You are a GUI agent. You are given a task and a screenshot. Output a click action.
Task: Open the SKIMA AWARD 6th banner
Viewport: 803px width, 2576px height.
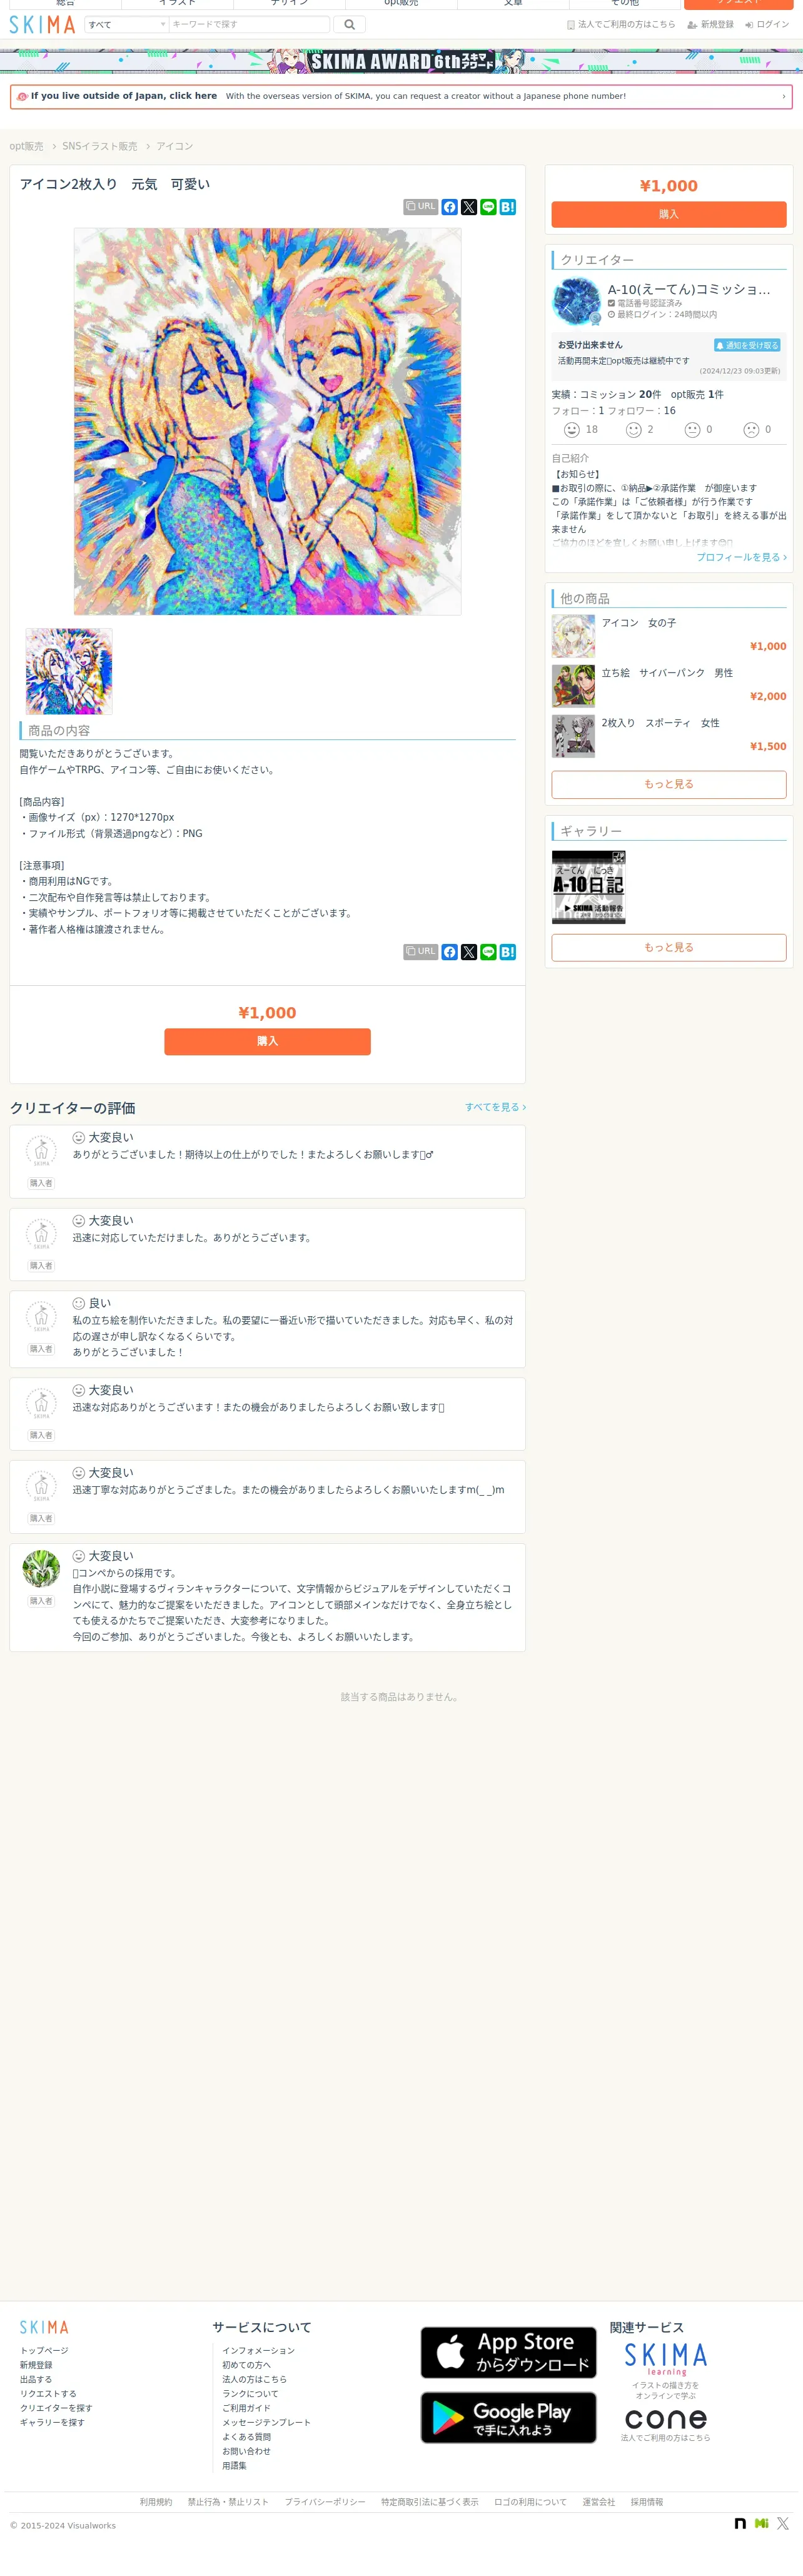click(401, 61)
